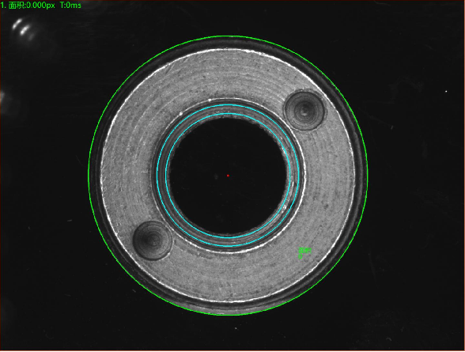The height and width of the screenshot is (352, 465).
Task: Click the small white speck at right edge
Action: point(446,91)
